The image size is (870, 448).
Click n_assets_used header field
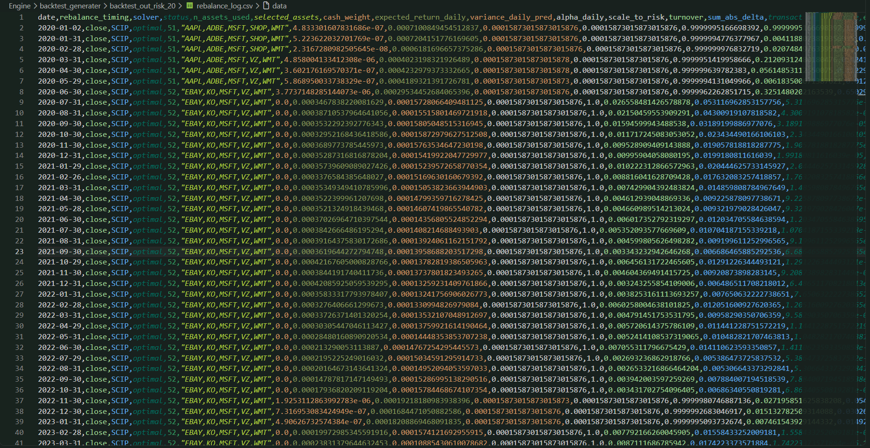coord(221,17)
